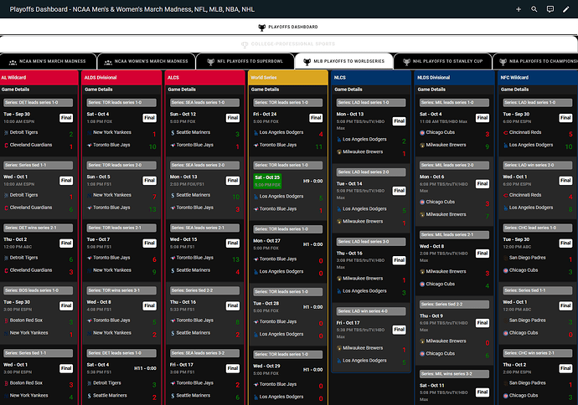Click the trophy icon on NBA Playoffs tab

click(x=503, y=62)
